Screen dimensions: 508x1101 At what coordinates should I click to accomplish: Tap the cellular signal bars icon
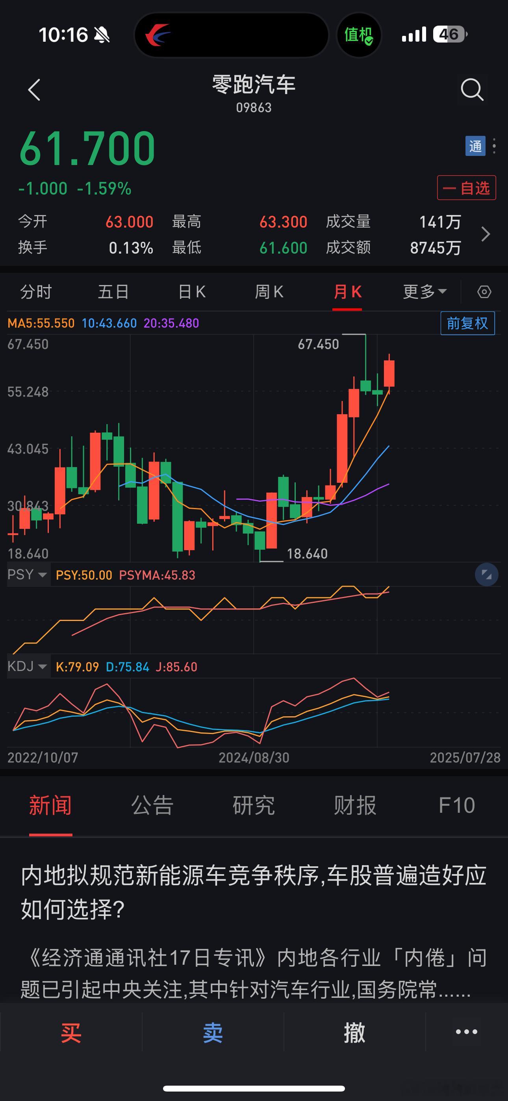(x=414, y=34)
